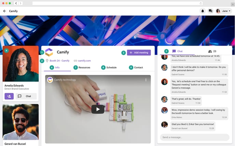The width and height of the screenshot is (235, 146).
Task: Click the Add meeting button
Action: click(139, 52)
